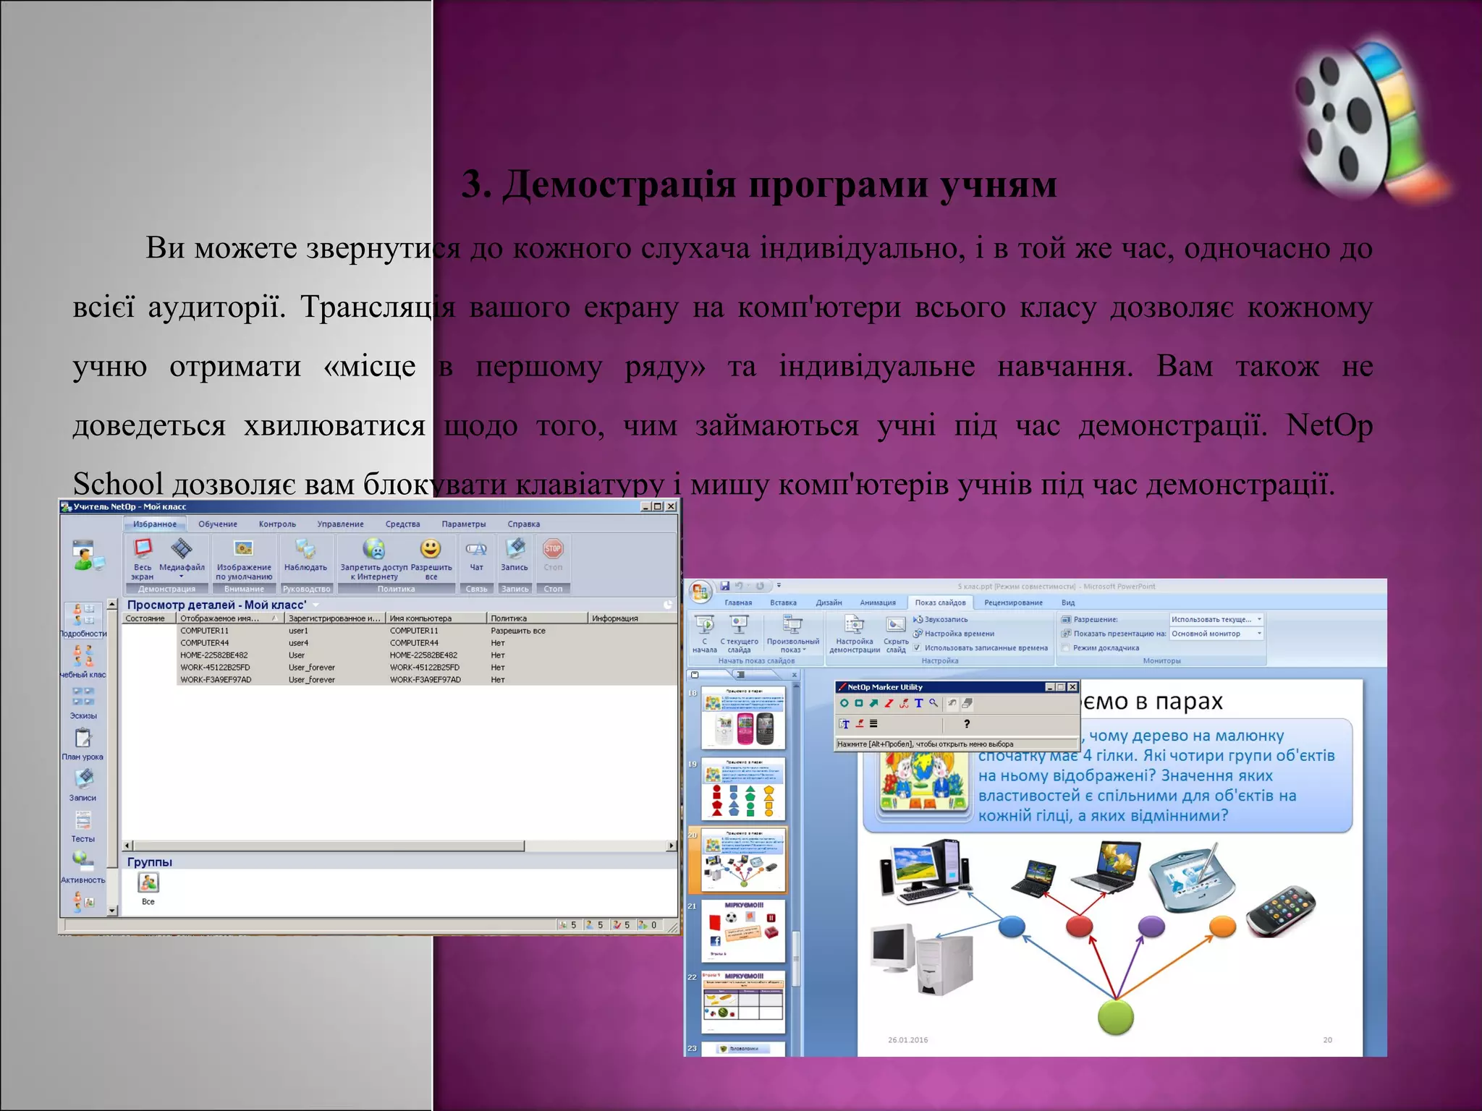The width and height of the screenshot is (1482, 1111).
Task: Open the Медиафайл dropdown arrow
Action: tap(182, 577)
